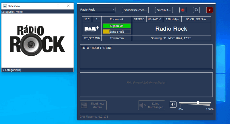This screenshot has height=124, width=230.
Task: Click the Kategorie: Keine label in Slideshow
Action: click(12, 12)
